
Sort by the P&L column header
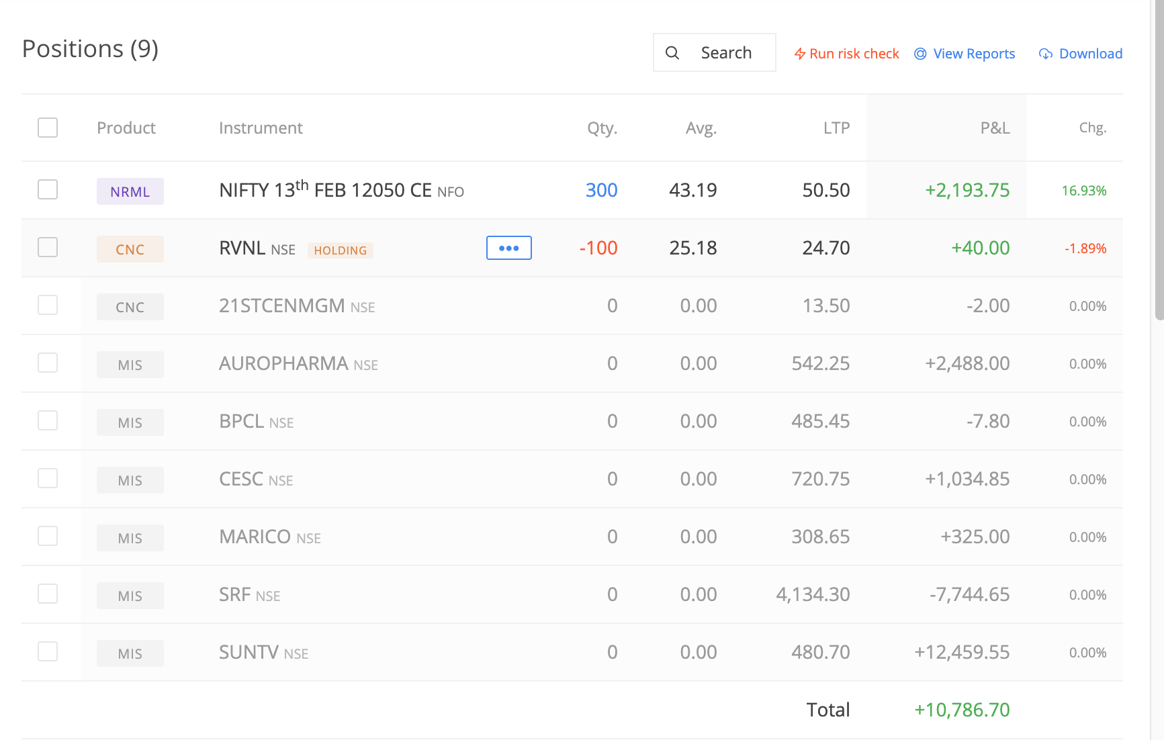995,128
